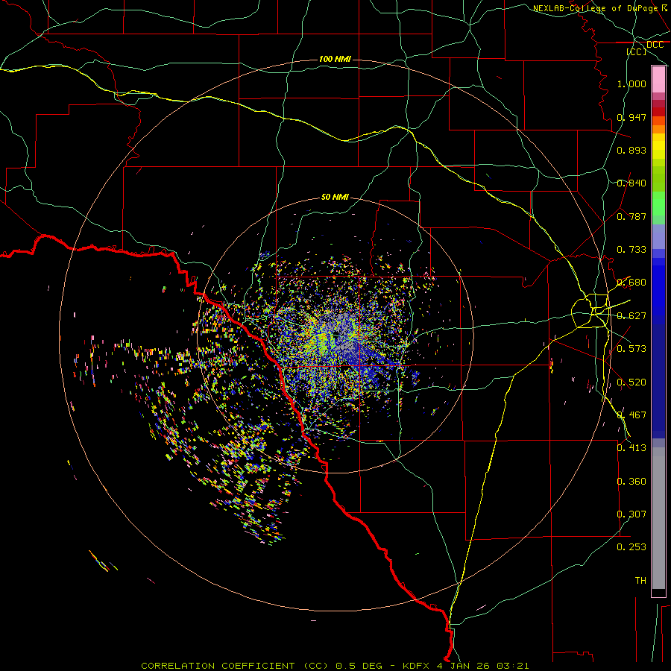
Task: Click the 0.573 color scale value
Action: tap(631, 349)
